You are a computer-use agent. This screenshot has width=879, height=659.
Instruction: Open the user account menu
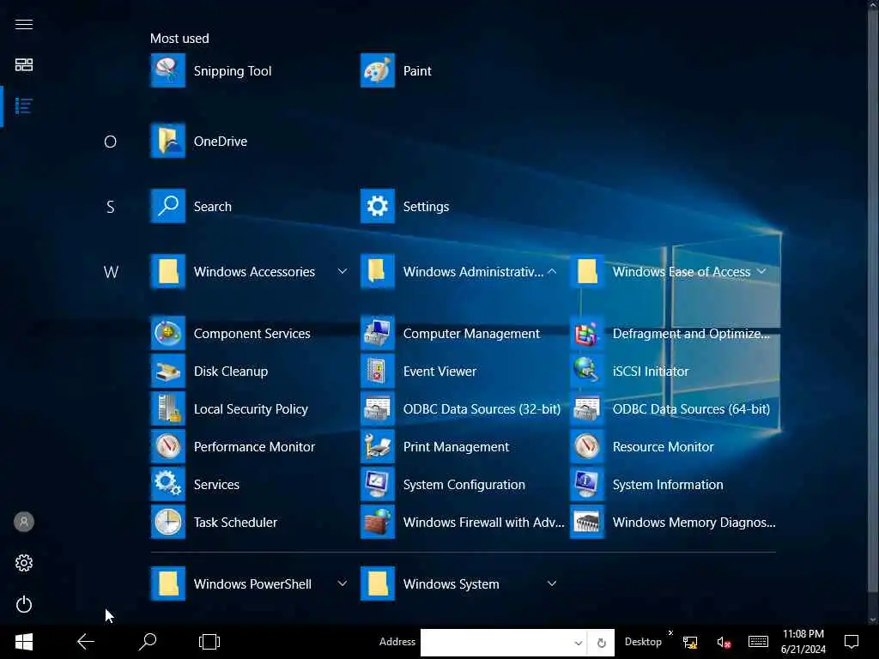23,522
